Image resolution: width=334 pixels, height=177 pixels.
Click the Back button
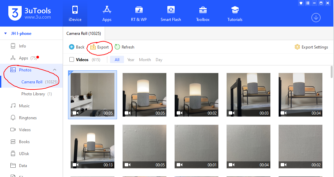77,47
